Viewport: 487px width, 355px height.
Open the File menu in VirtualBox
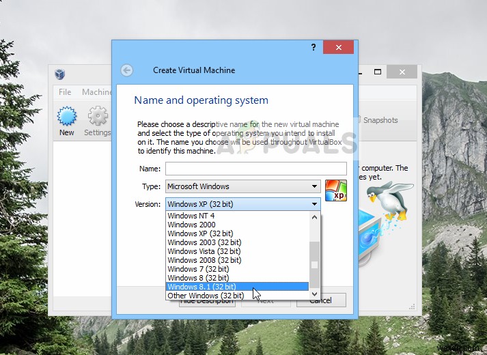[65, 92]
